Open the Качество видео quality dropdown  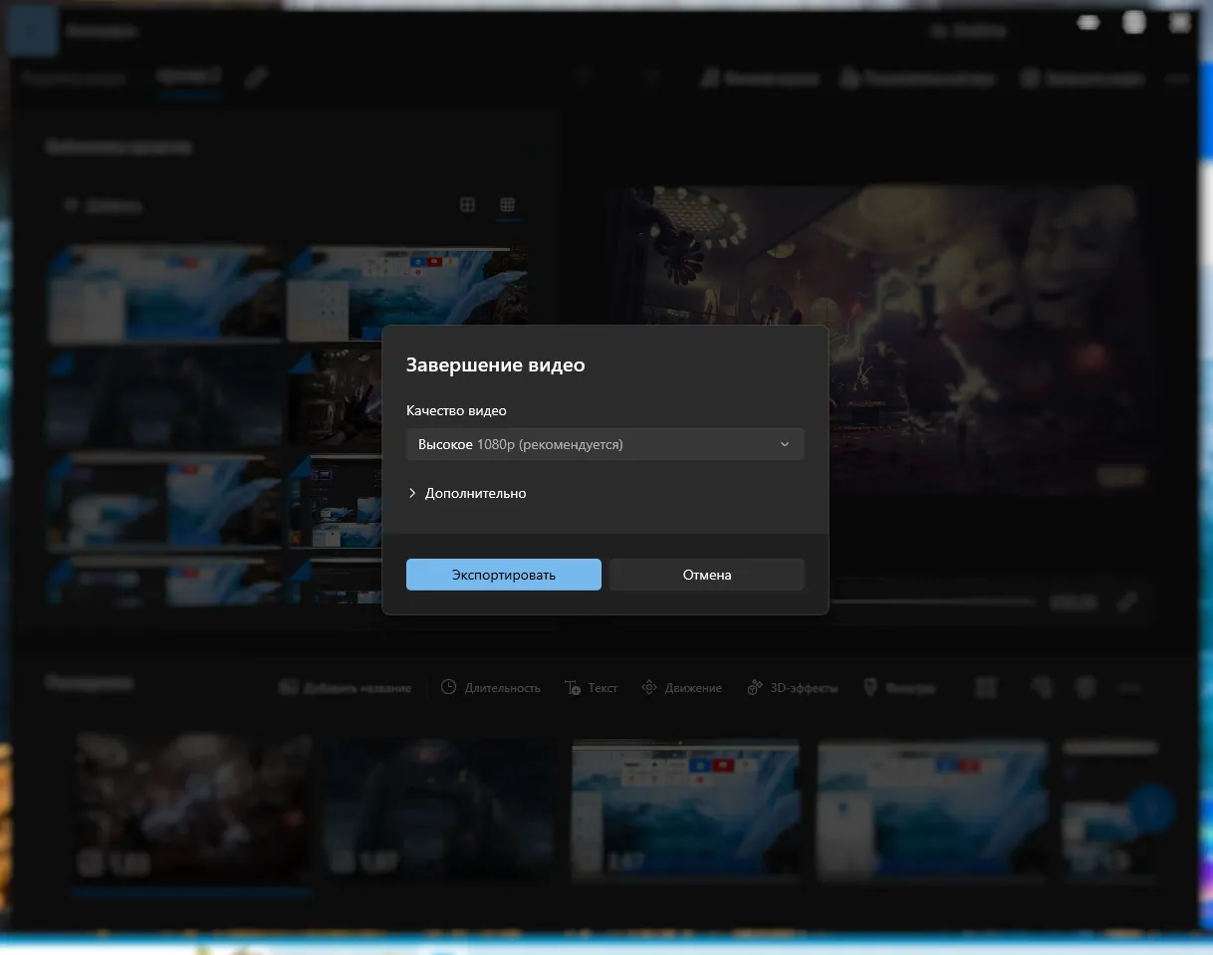[x=605, y=444]
